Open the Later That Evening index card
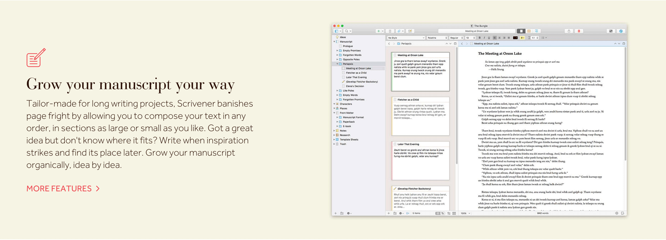This screenshot has height=240, width=666. (420, 160)
